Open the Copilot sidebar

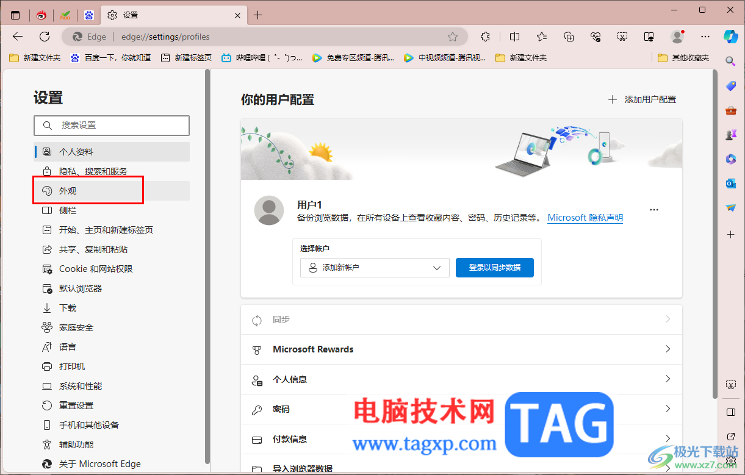pyautogui.click(x=730, y=37)
